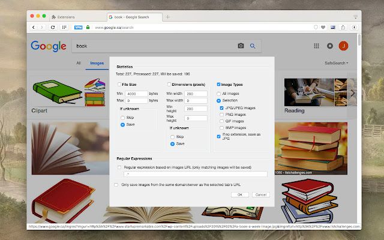Click the next arrow beside Reading category
The width and height of the screenshot is (384, 240).
point(353,93)
